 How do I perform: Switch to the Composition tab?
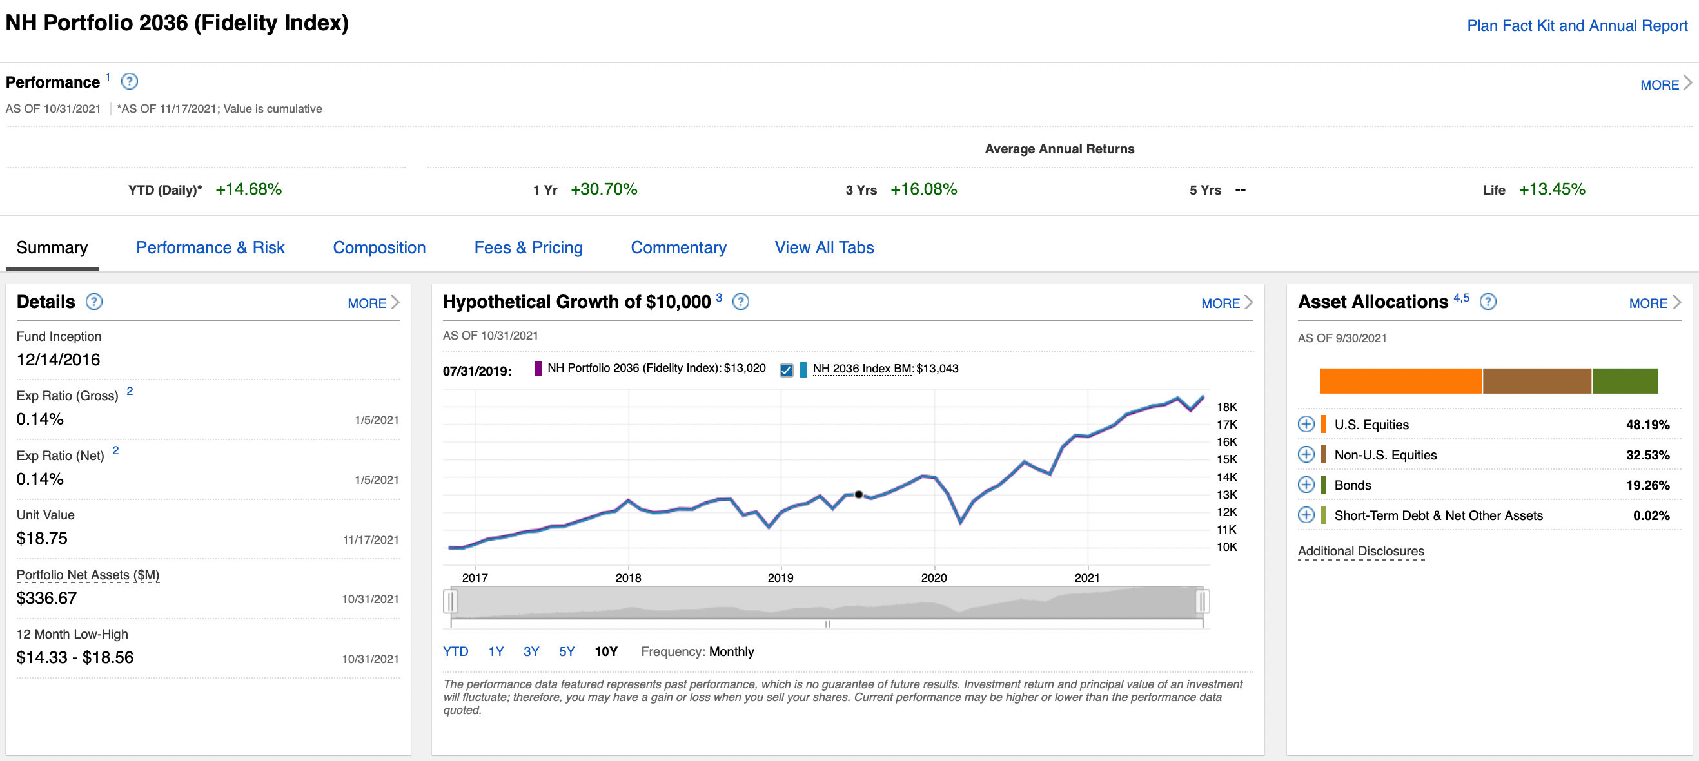379,247
